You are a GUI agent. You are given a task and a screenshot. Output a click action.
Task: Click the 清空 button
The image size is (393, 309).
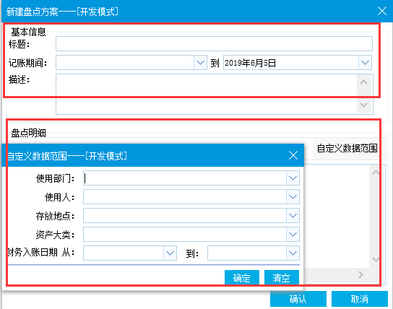tap(282, 277)
